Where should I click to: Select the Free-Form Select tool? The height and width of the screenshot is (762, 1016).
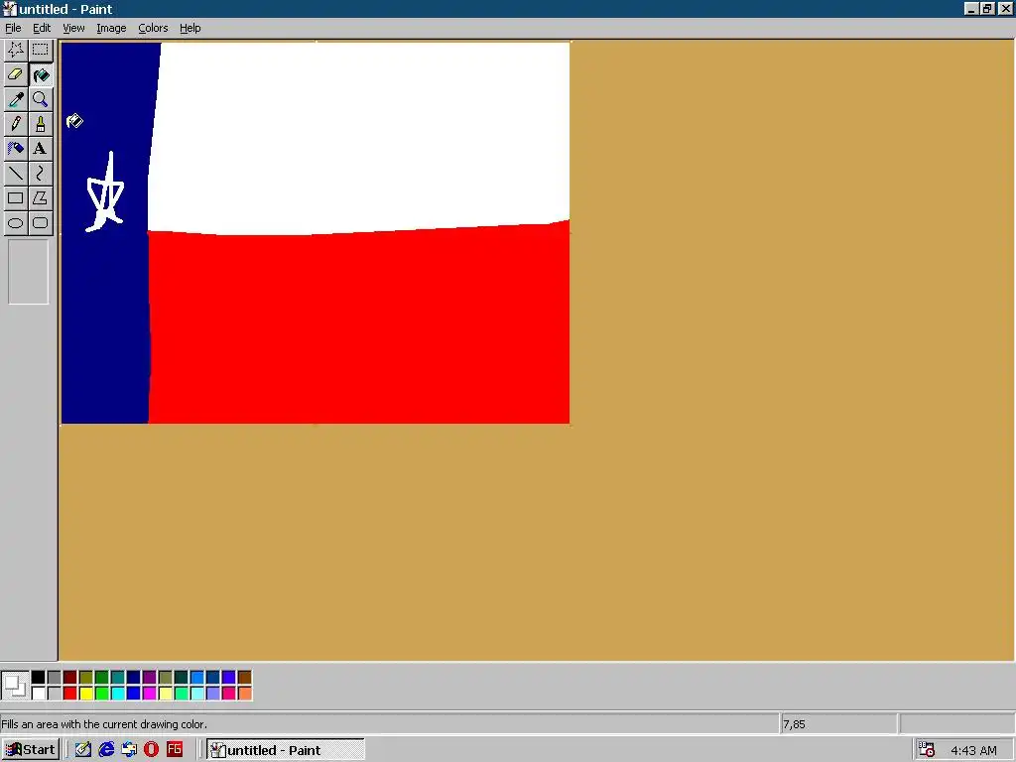(x=16, y=50)
